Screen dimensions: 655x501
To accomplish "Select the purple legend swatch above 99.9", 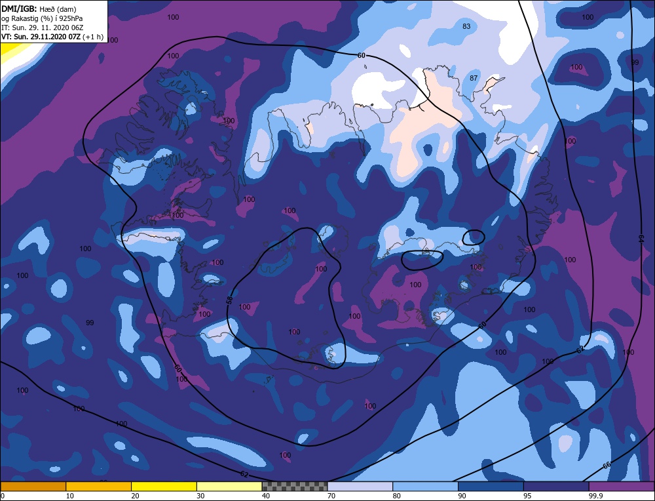I will 622,487.
